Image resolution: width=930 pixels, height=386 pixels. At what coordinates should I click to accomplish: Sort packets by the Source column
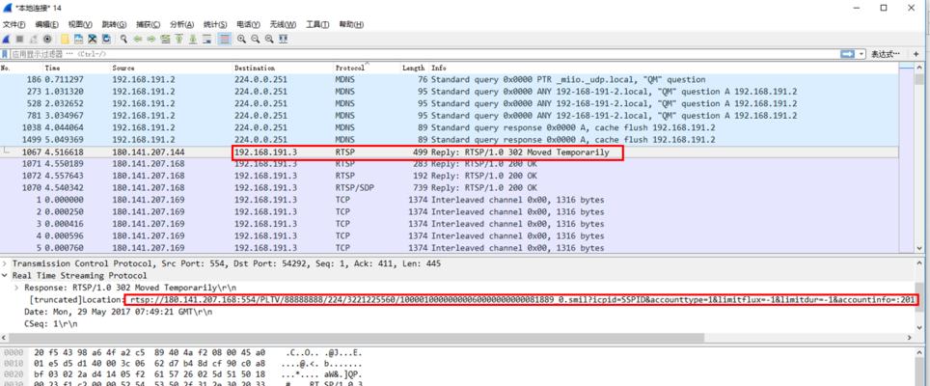172,69
